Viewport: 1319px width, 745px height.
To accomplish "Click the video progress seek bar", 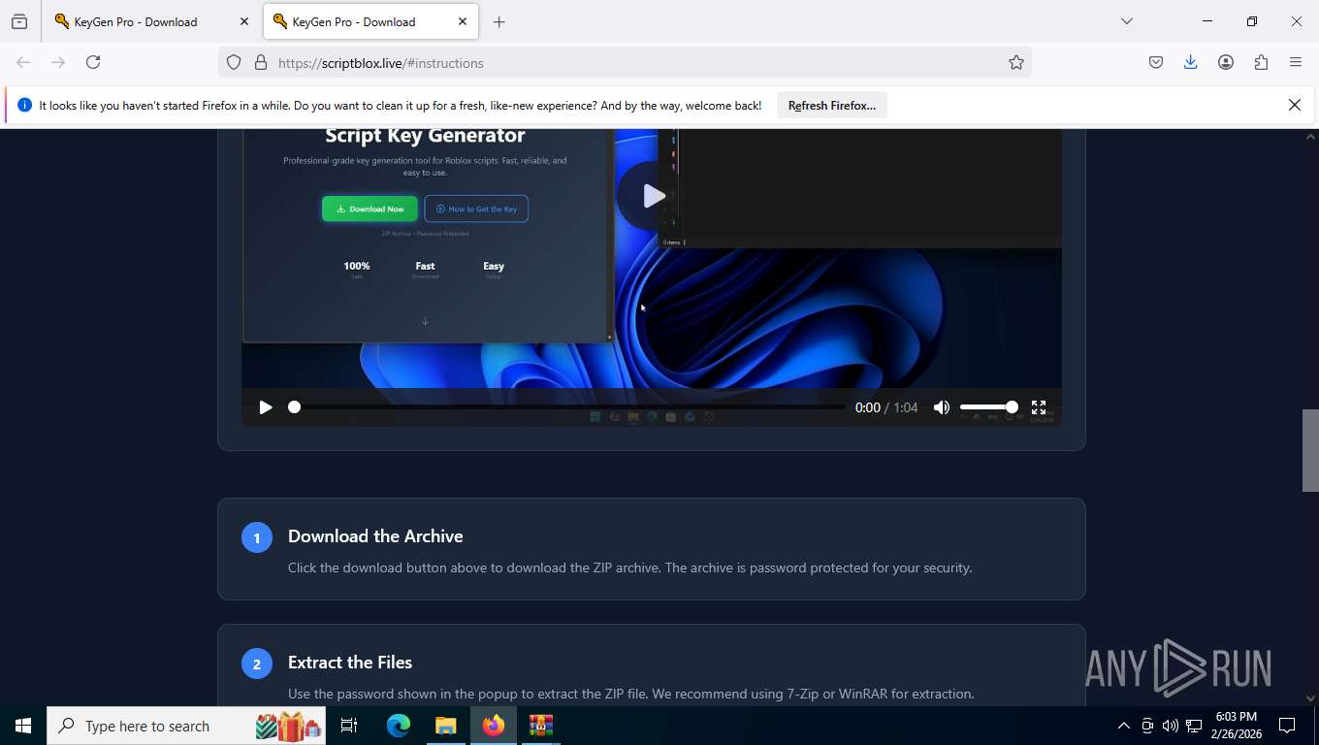I will point(567,407).
